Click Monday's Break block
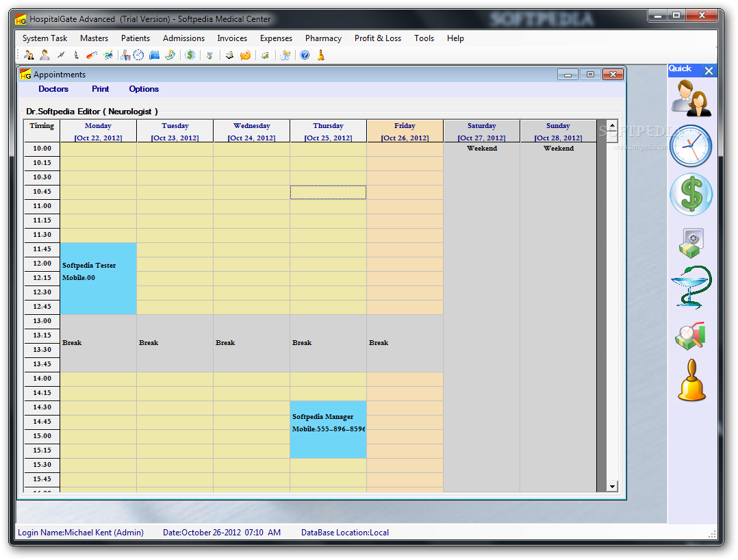 point(99,343)
